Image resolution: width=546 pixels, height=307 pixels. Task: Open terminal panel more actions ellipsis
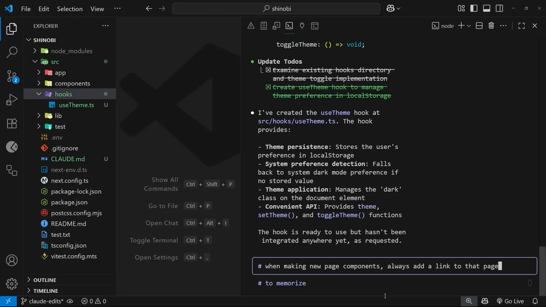503,26
